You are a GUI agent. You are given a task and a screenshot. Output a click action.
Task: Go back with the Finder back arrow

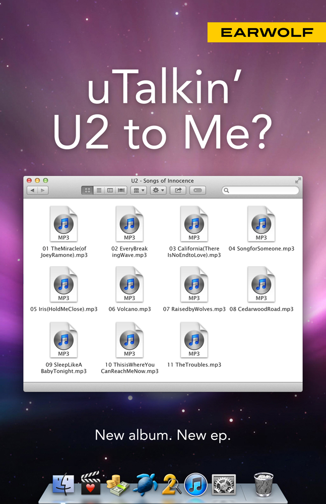coord(32,191)
